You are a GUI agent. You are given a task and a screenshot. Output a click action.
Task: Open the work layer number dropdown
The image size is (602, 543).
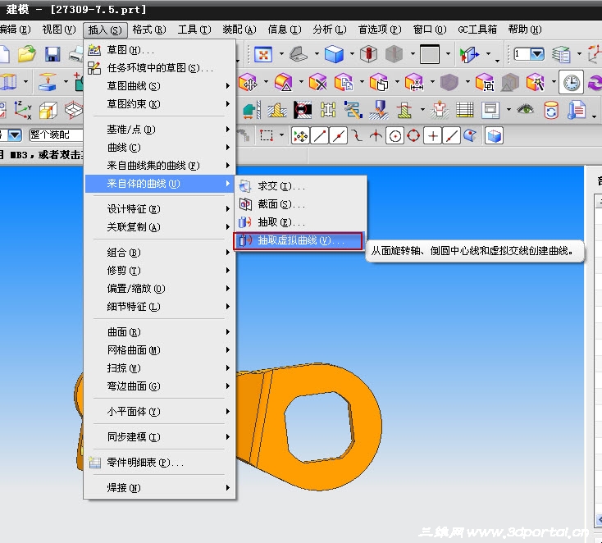pyautogui.click(x=537, y=54)
